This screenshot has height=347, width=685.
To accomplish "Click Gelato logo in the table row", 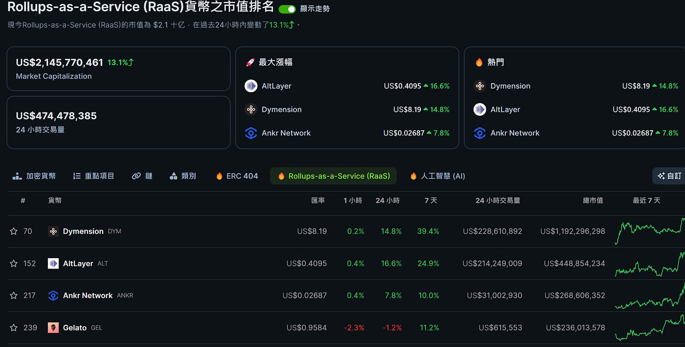I will tap(53, 327).
